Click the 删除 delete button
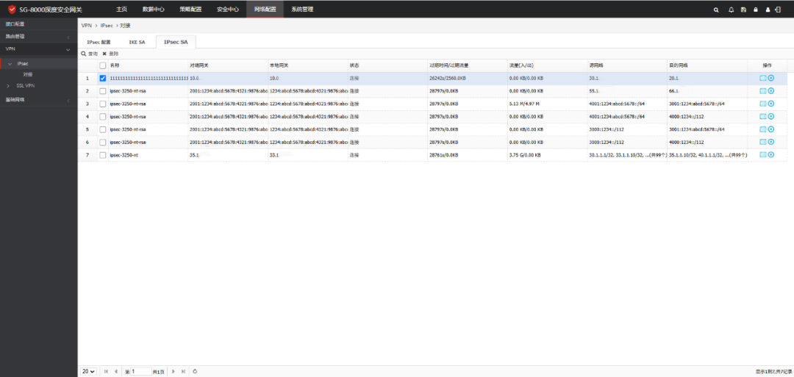The height and width of the screenshot is (377, 794). [110, 54]
